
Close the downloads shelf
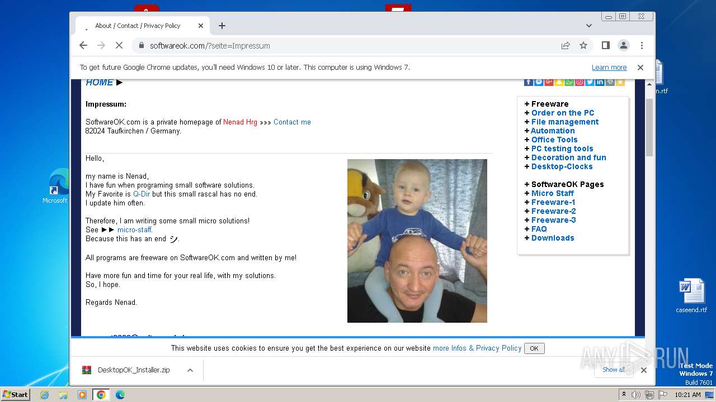(644, 370)
